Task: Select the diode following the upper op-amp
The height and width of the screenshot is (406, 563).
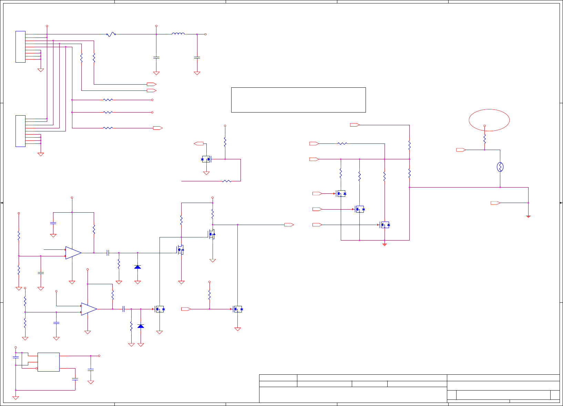Action: click(137, 267)
